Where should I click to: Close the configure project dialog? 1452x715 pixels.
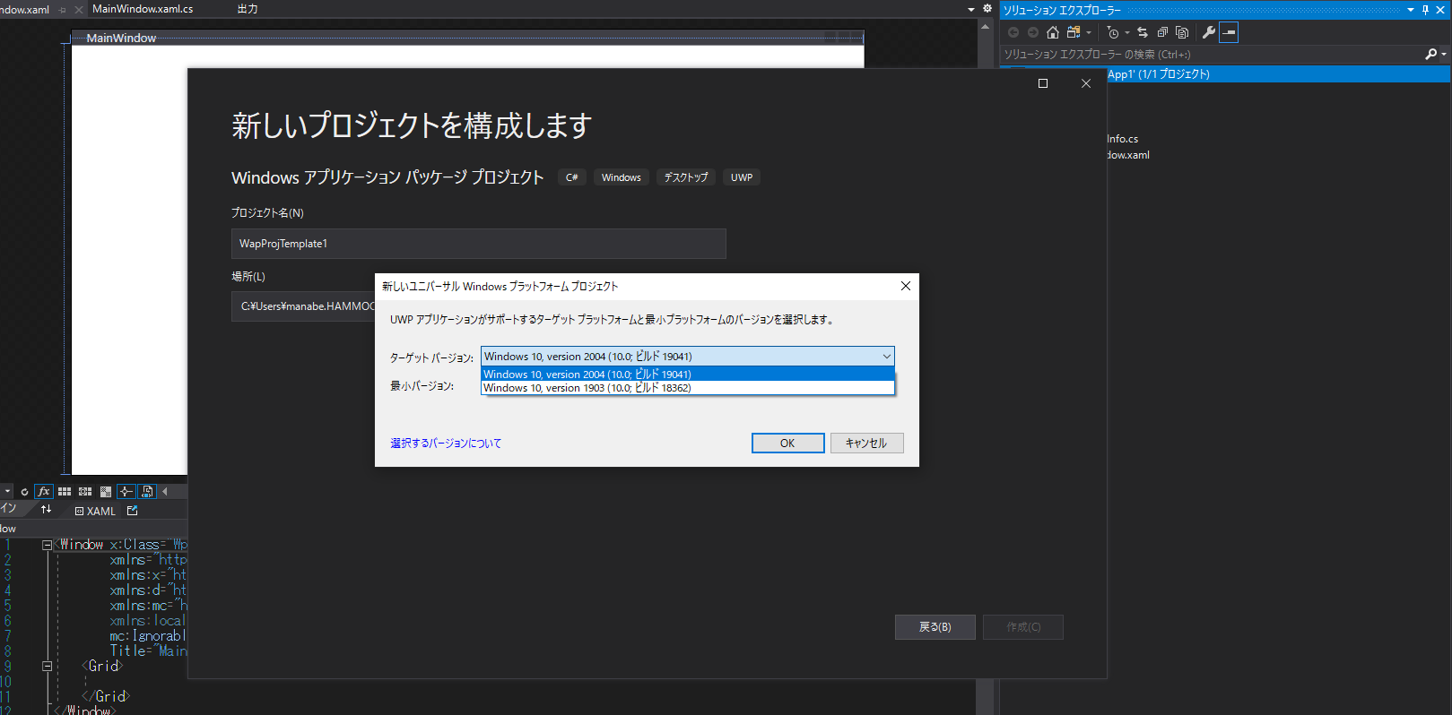coord(1086,83)
